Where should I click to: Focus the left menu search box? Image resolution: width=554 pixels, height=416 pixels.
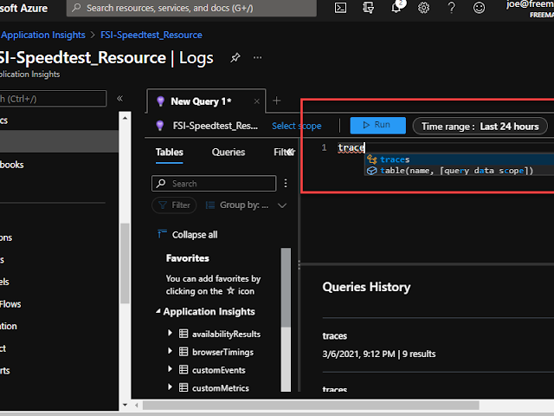pyautogui.click(x=53, y=98)
